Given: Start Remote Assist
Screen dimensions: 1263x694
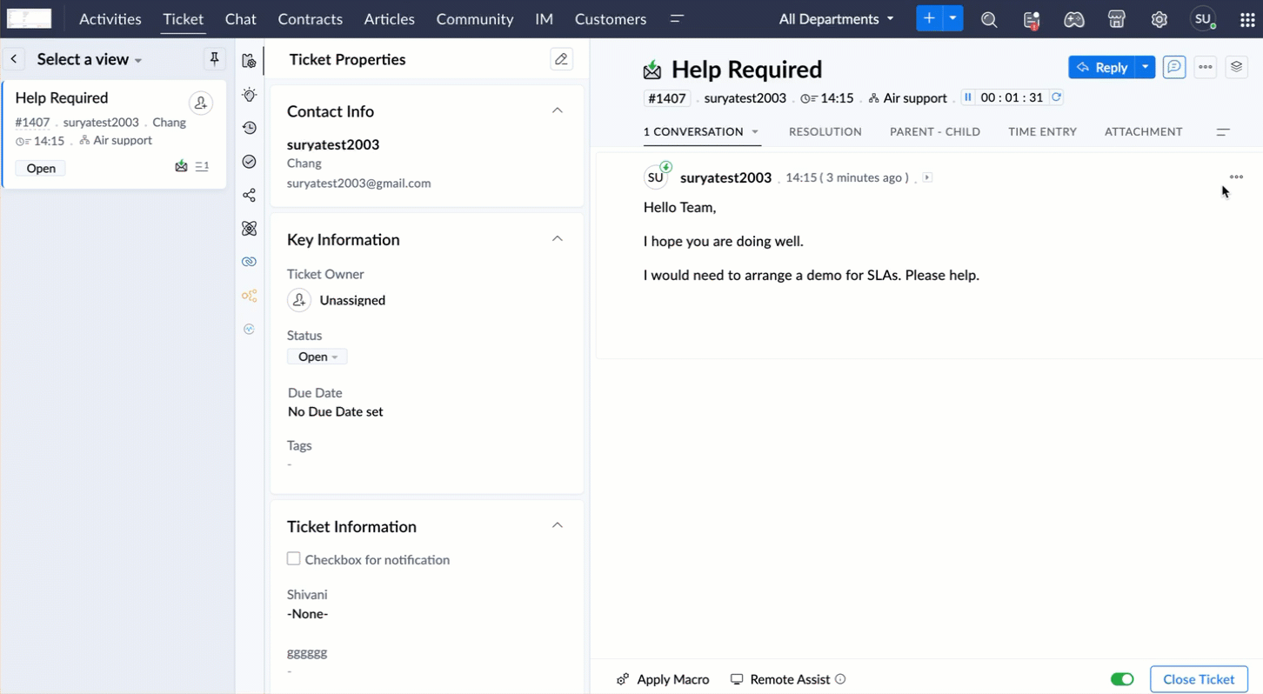Looking at the screenshot, I should 780,679.
